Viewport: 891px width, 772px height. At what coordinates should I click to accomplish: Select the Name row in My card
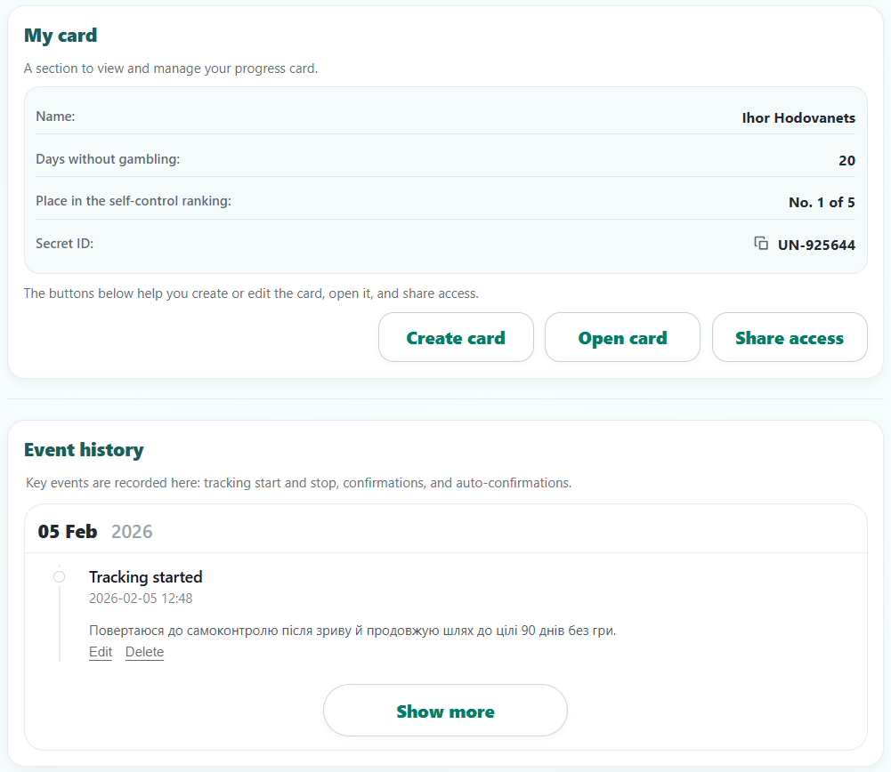click(445, 117)
